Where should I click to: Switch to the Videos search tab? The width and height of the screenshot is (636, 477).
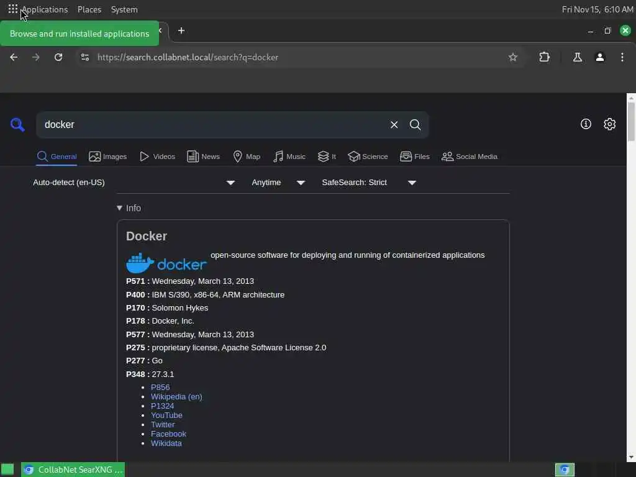pos(157,157)
